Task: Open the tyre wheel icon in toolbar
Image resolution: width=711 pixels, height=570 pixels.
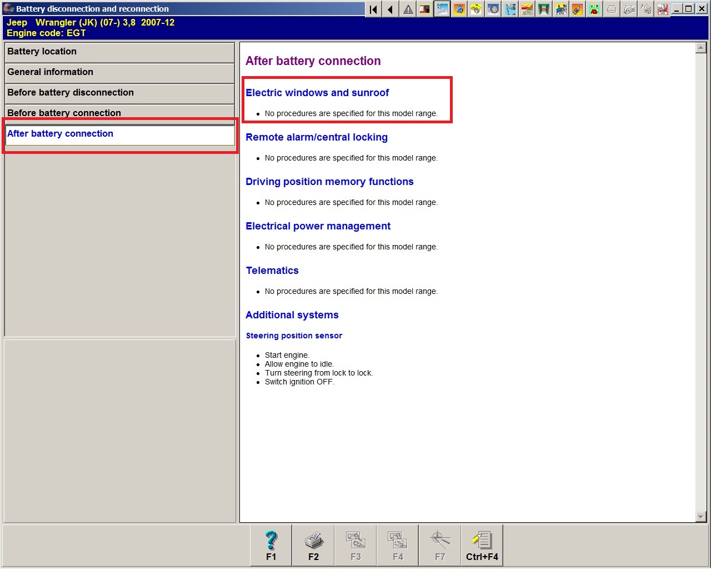Action: tap(493, 9)
